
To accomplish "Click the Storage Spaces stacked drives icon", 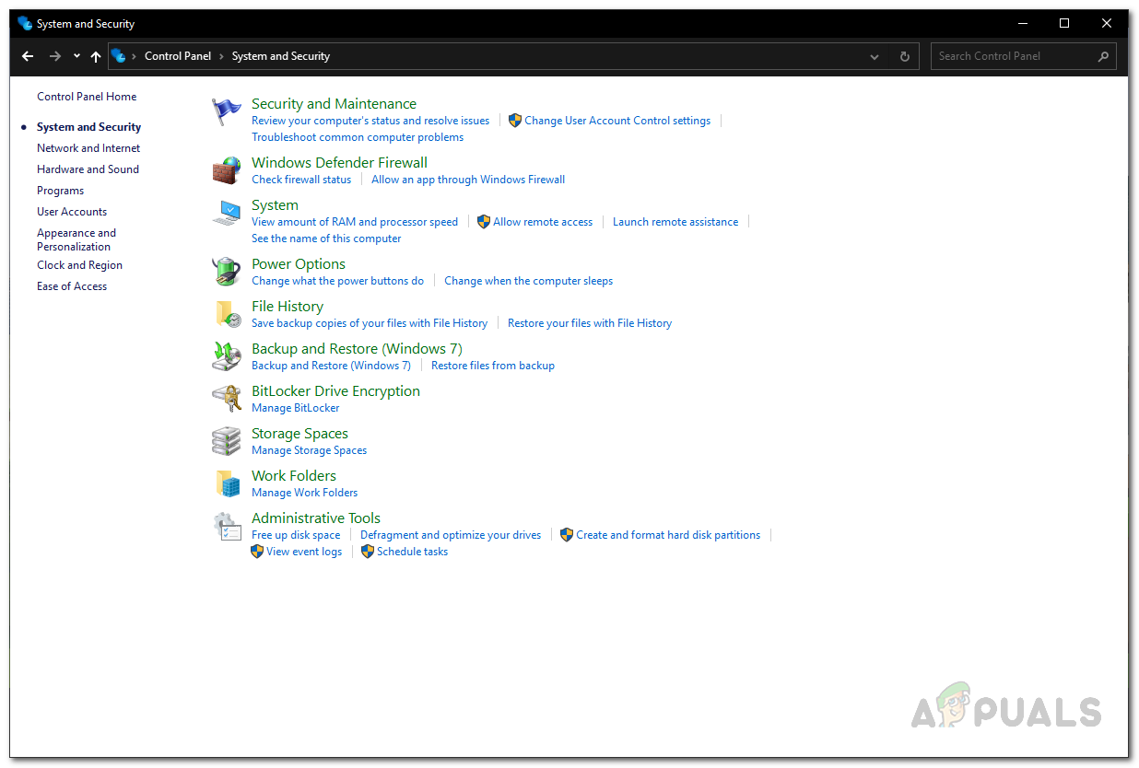I will click(226, 441).
